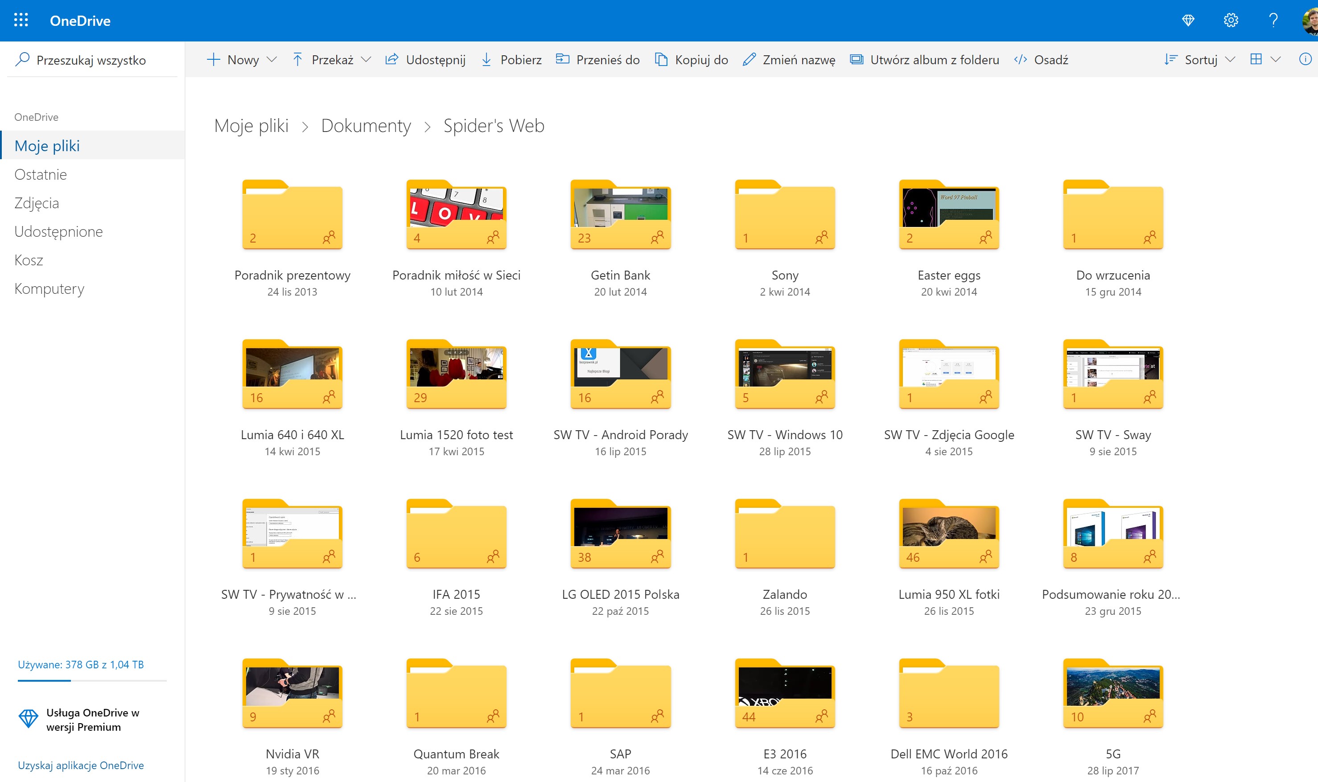The image size is (1318, 782).
Task: Click the storage usage progress bar
Action: pyautogui.click(x=92, y=680)
